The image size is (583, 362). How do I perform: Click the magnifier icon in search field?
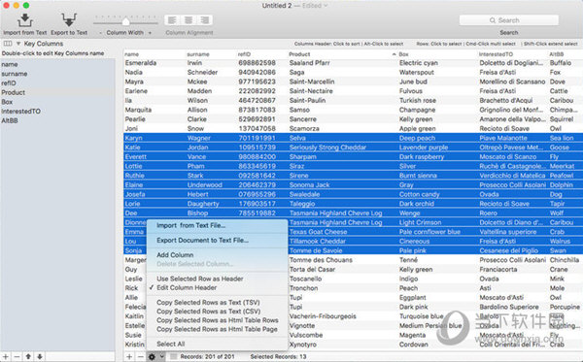click(x=493, y=20)
